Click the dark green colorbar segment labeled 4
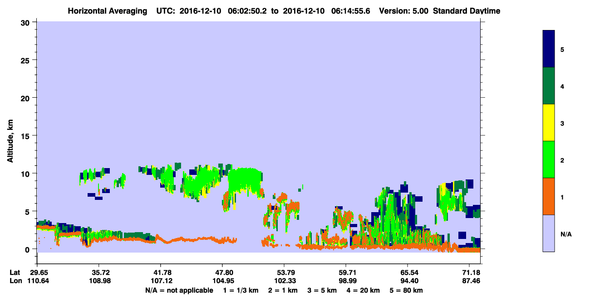This screenshot has width=590, height=303. tap(549, 86)
